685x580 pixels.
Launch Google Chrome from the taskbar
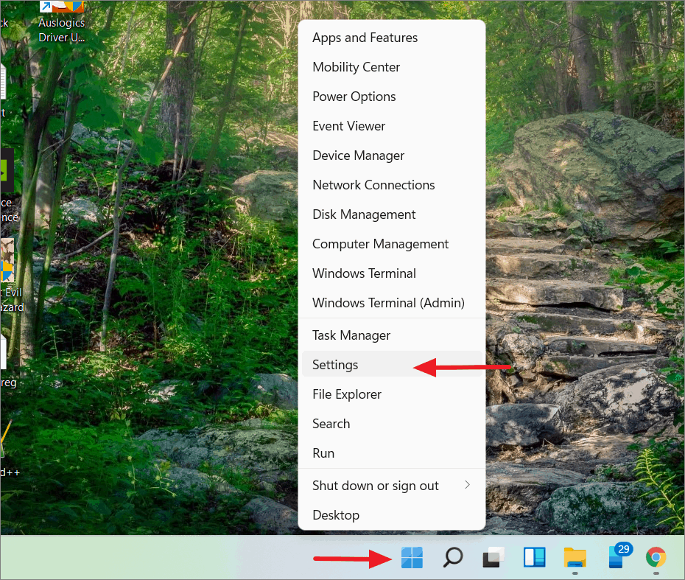tap(656, 558)
